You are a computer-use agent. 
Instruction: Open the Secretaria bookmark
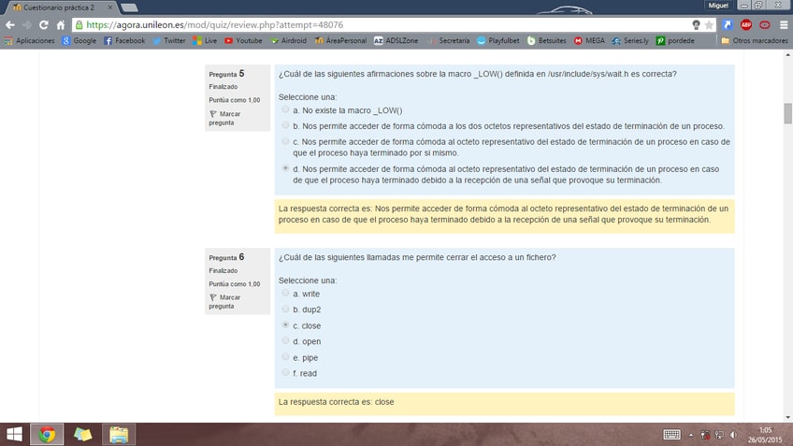pos(449,40)
